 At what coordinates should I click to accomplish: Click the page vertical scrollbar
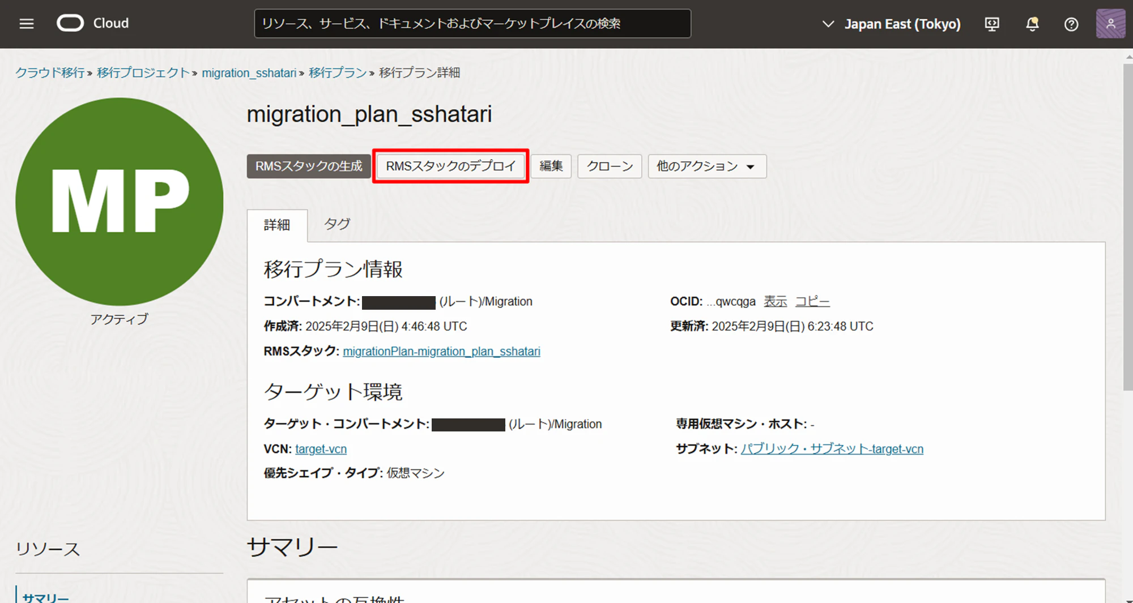[1128, 227]
